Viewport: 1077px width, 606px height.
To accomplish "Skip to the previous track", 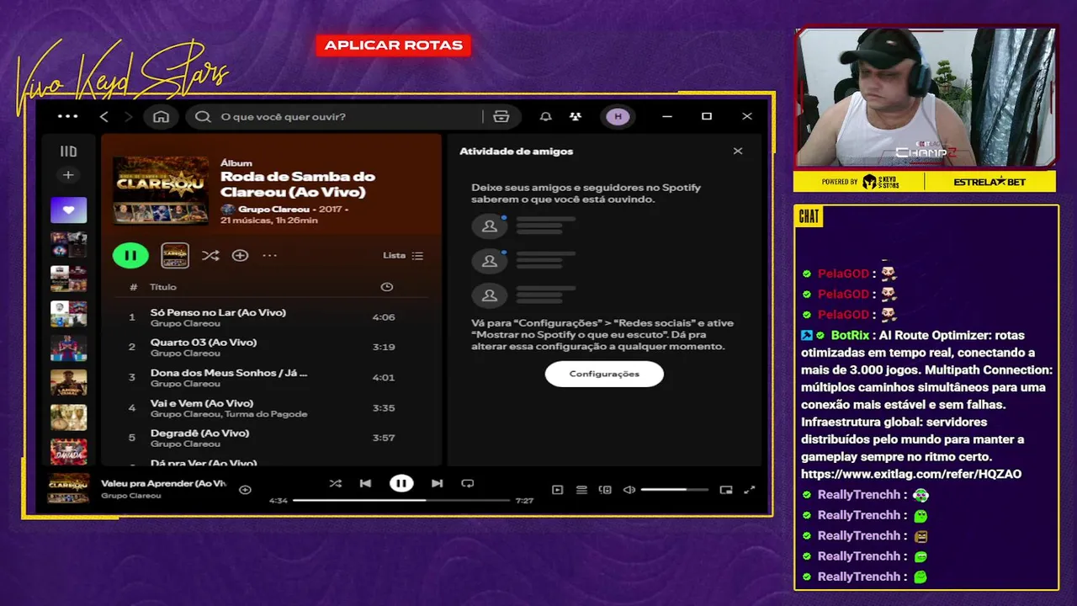I will tap(365, 483).
